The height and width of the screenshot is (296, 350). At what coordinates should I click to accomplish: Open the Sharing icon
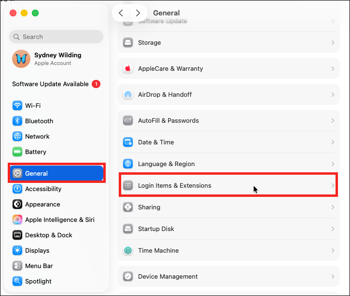pos(128,207)
